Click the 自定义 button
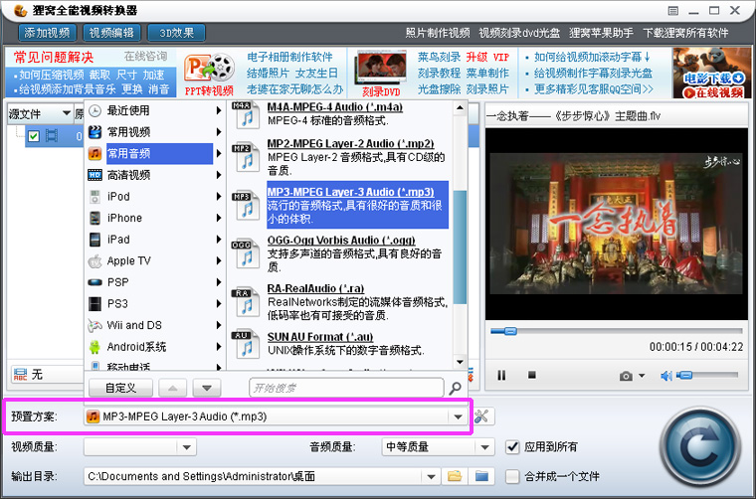The height and width of the screenshot is (499, 756). 121,388
